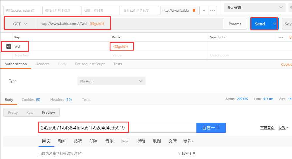
Task: Toggle the wd parameter checkbox
Action: tap(9, 46)
